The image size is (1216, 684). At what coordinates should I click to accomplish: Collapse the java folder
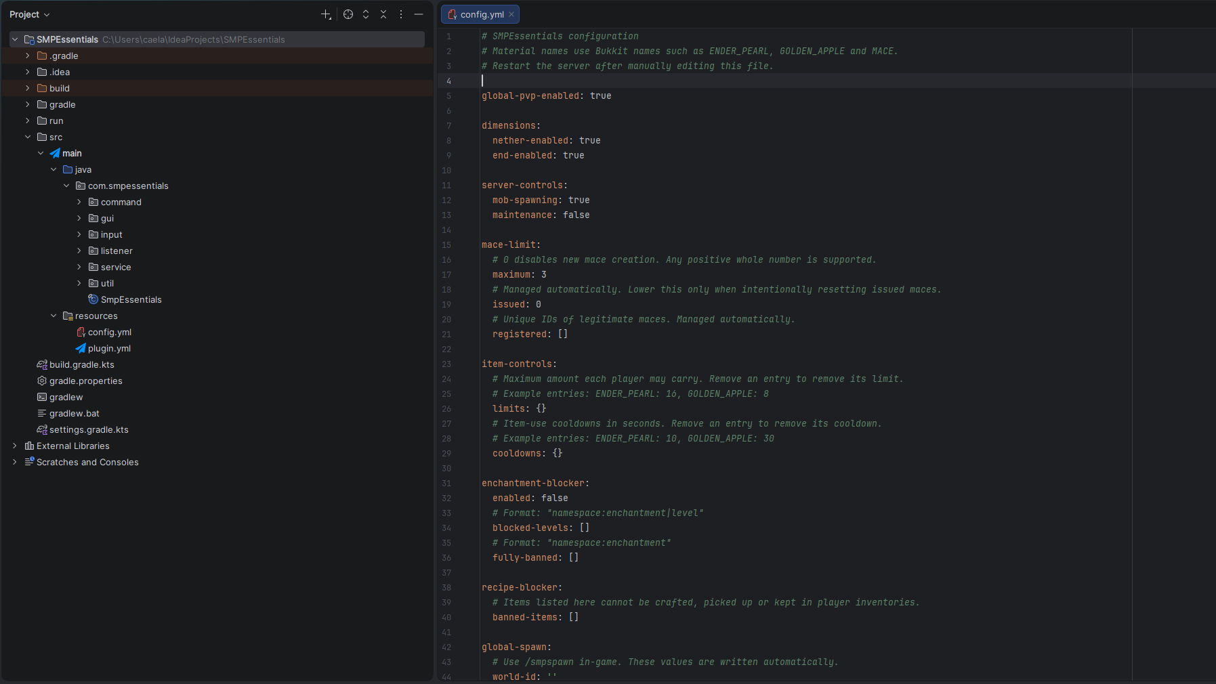click(54, 169)
